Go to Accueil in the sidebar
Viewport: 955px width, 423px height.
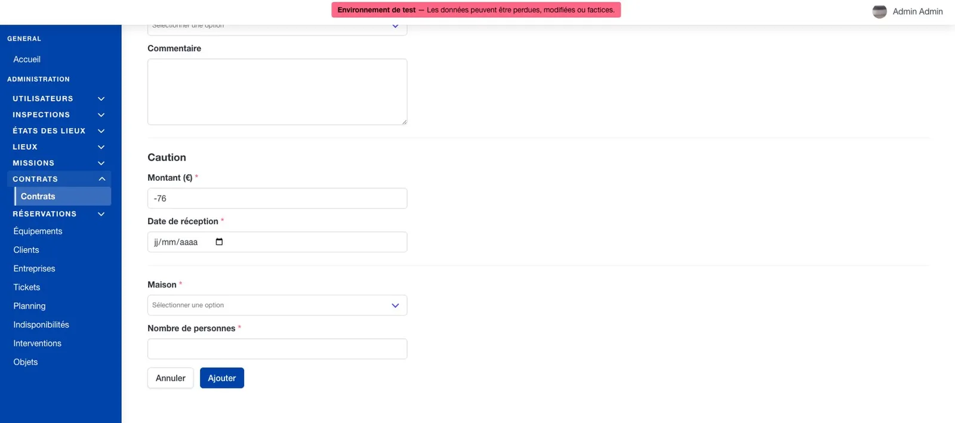click(x=27, y=59)
